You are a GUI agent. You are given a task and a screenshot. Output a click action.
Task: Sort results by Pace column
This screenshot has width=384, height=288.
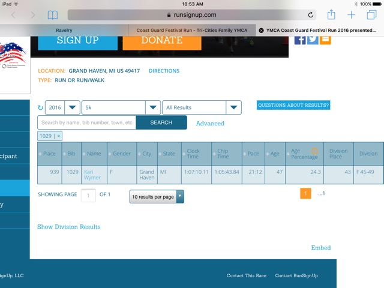(253, 154)
